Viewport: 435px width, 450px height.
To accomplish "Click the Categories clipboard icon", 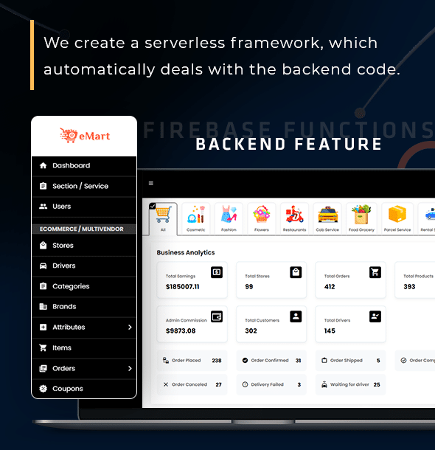I will (x=43, y=286).
